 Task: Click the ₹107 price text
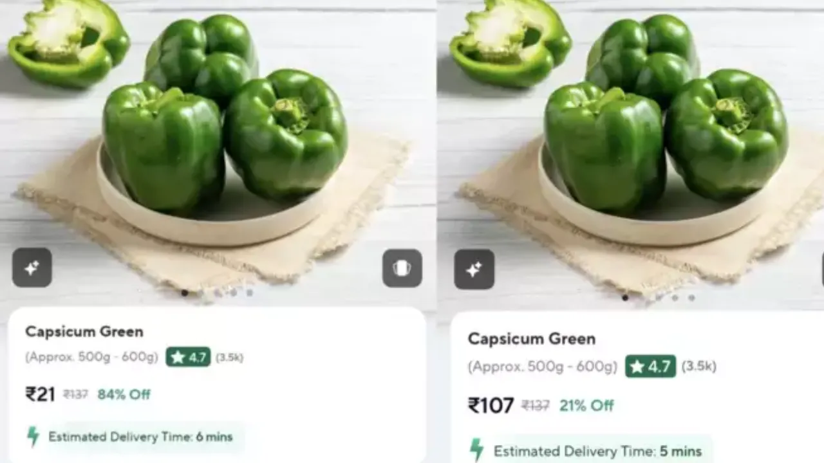click(491, 405)
